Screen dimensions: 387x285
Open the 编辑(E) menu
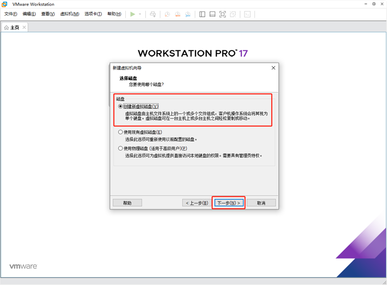(x=29, y=14)
